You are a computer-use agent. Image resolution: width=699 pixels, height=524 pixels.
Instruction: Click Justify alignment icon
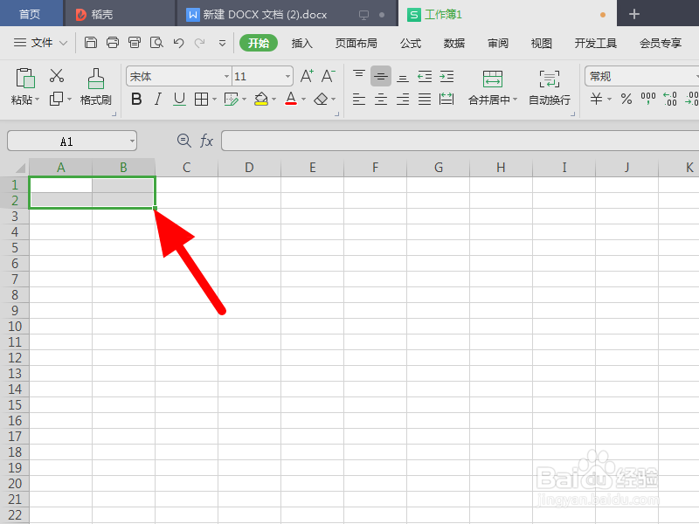[425, 99]
